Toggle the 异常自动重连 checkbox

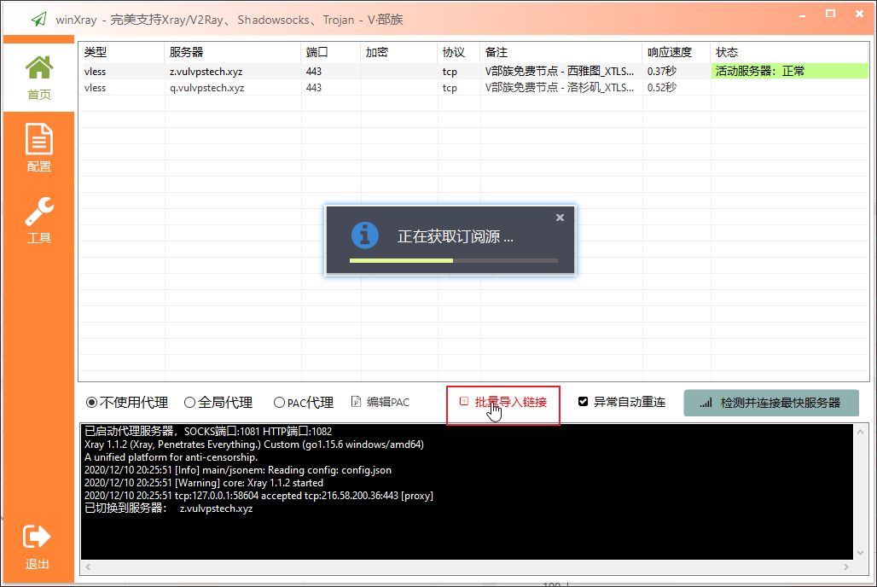coord(583,401)
